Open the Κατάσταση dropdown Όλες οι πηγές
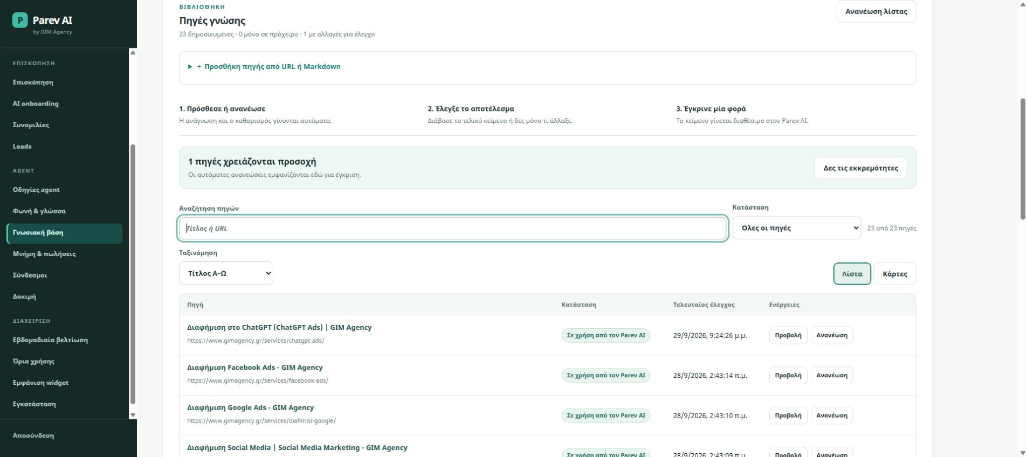The height and width of the screenshot is (457, 1027). pyautogui.click(x=796, y=228)
